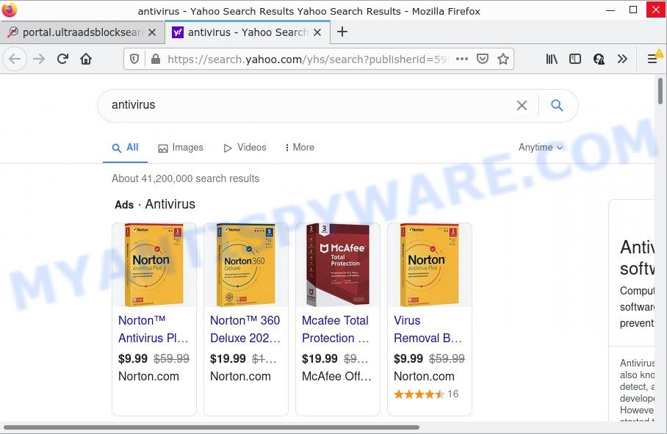Screen dimensions: 667x434
Task: Reload the current page
Action: click(62, 59)
